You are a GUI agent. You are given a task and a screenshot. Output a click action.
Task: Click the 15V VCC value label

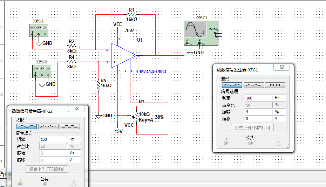click(118, 132)
